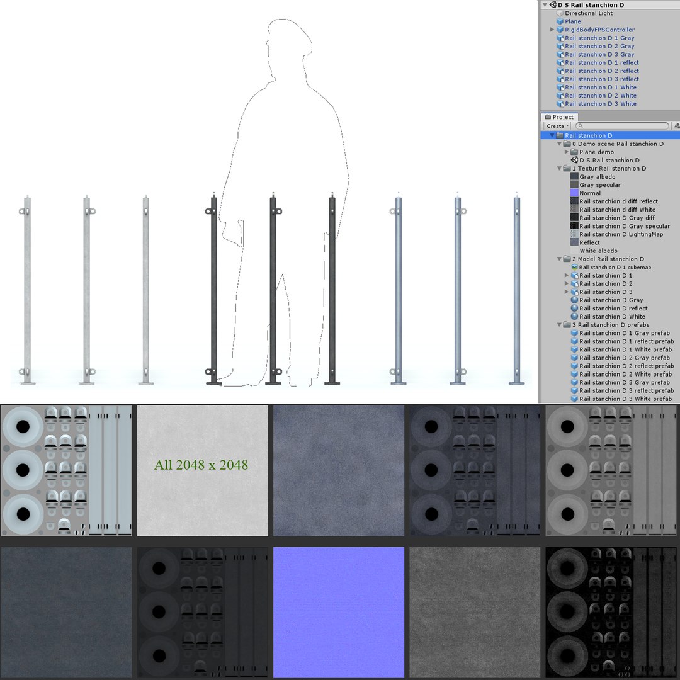Screen dimensions: 680x680
Task: Select Rail stanchion D 3 White prefab
Action: pos(625,399)
